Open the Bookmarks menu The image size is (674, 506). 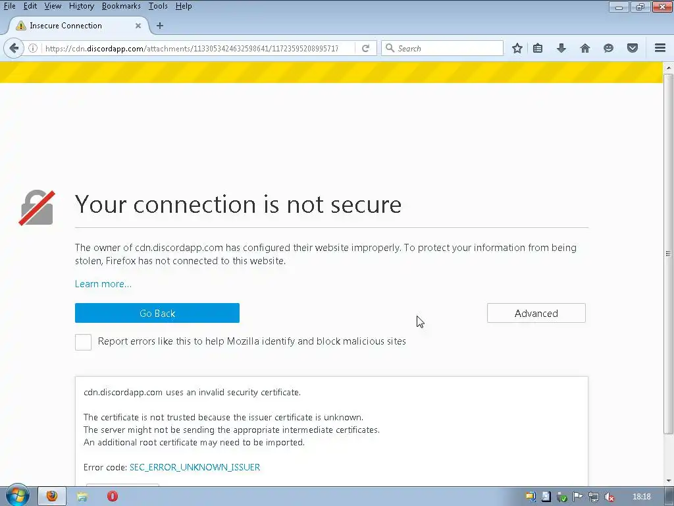point(121,6)
